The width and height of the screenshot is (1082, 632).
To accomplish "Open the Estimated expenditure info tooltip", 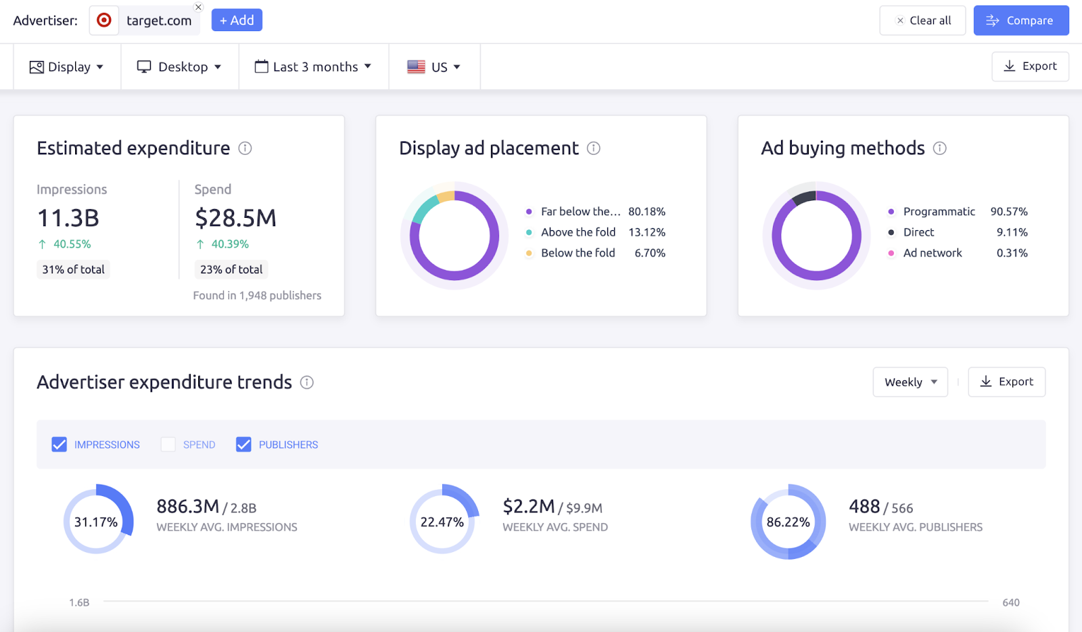I will [246, 148].
